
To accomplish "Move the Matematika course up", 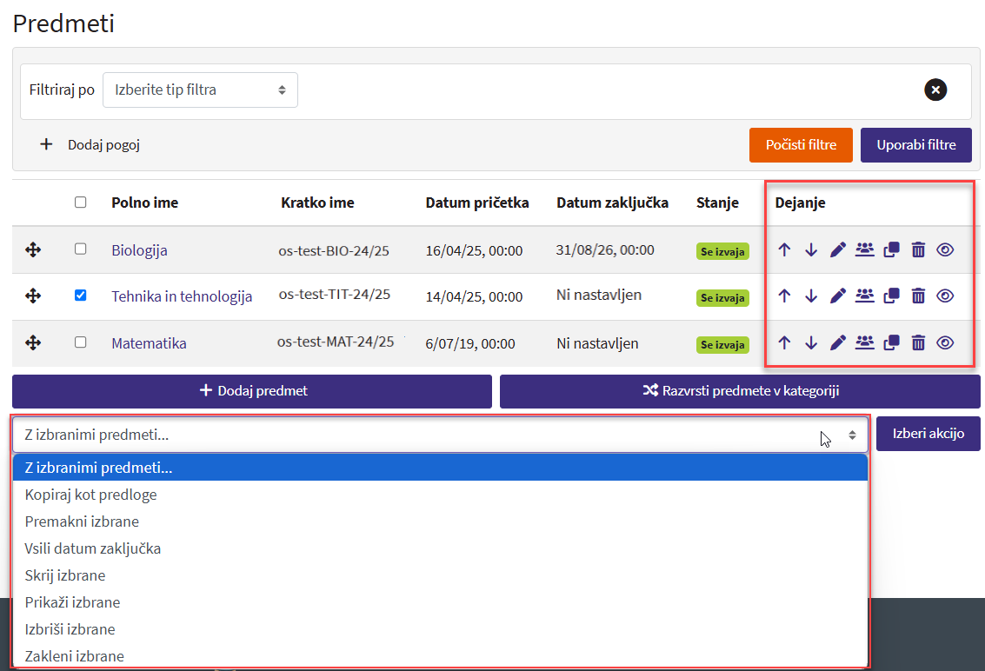I will click(x=784, y=342).
